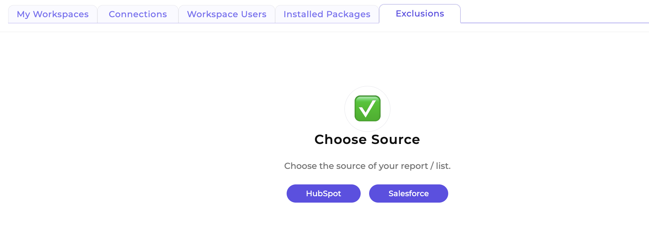The height and width of the screenshot is (237, 649).
Task: Click the Choose Source heading
Action: pos(367,140)
